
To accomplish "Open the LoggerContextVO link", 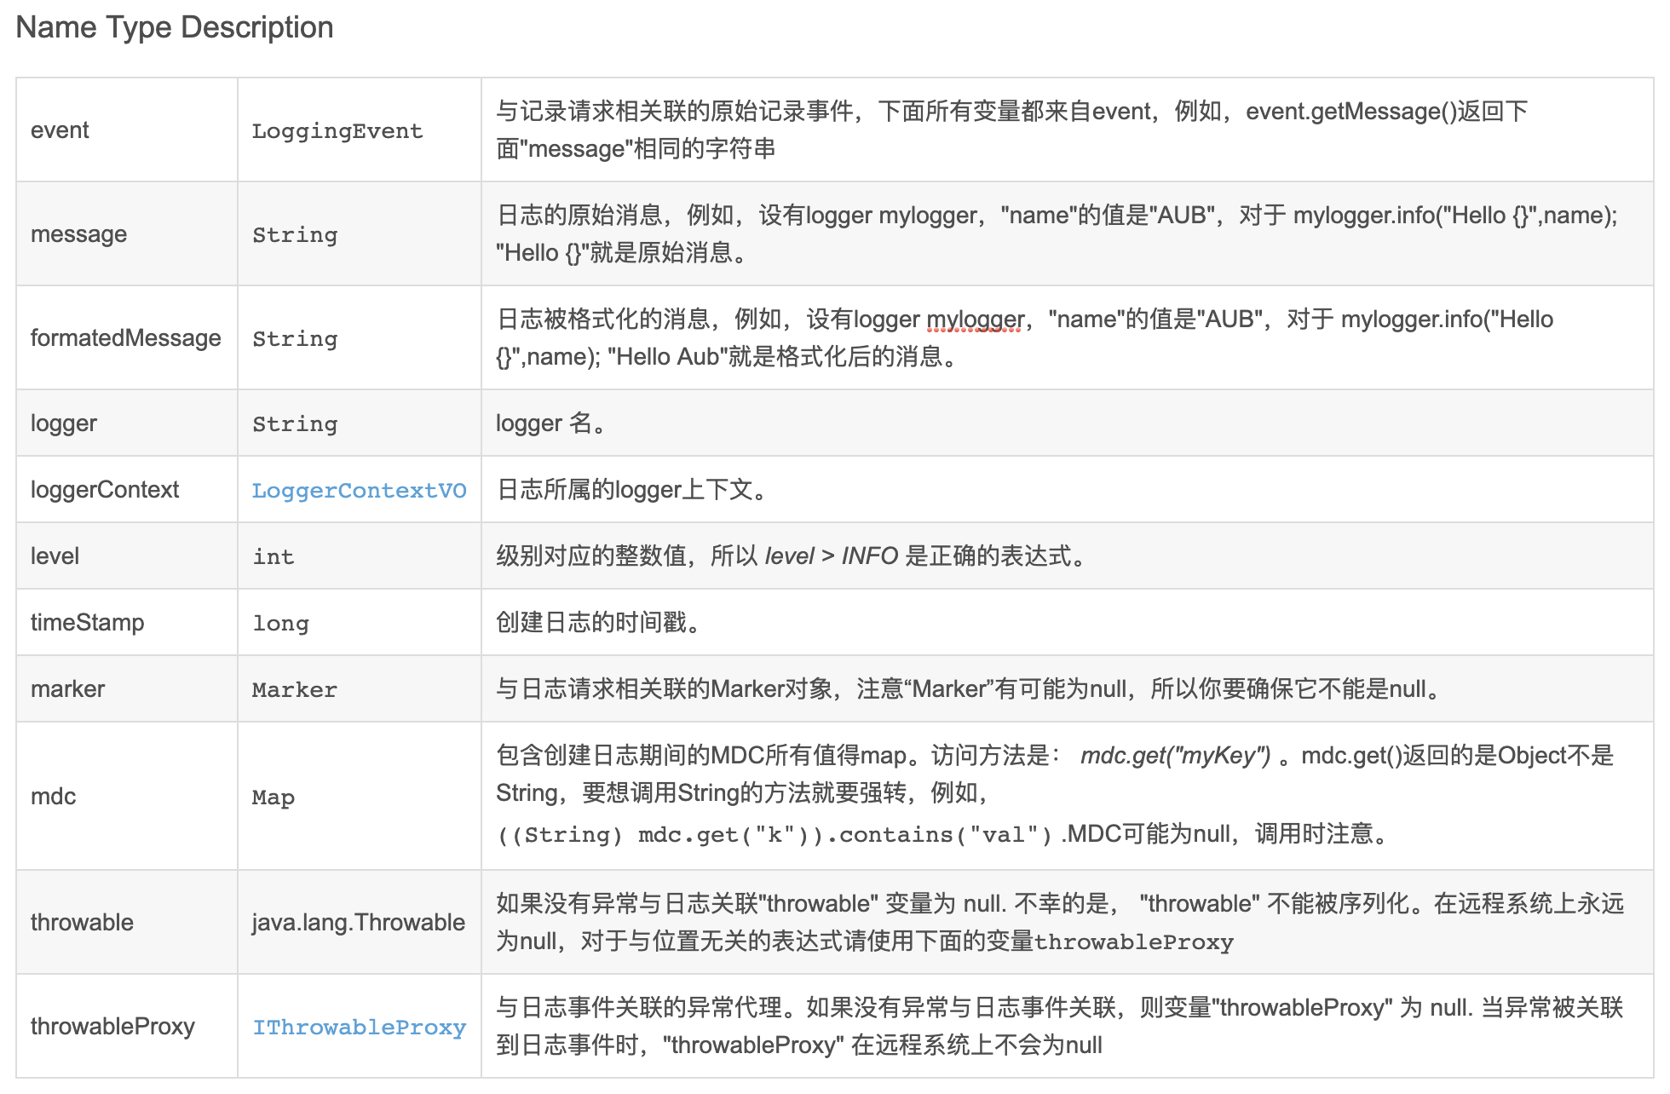I will pos(359,490).
